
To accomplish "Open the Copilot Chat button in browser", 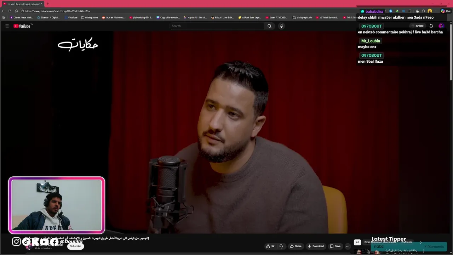I will (x=446, y=11).
